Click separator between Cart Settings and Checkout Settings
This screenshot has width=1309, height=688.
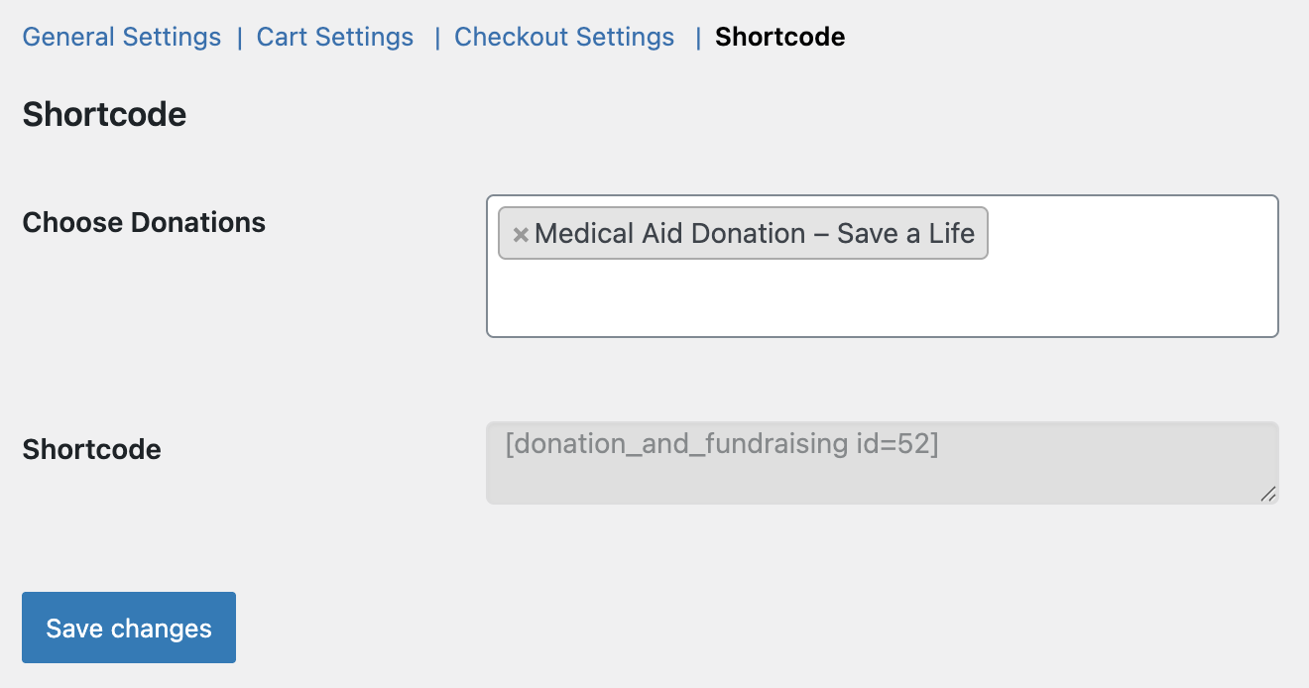(x=436, y=38)
